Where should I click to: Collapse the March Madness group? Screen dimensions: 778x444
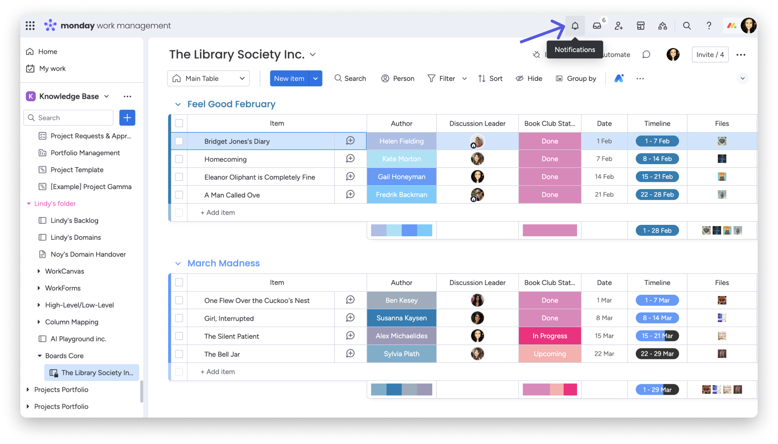pyautogui.click(x=178, y=263)
